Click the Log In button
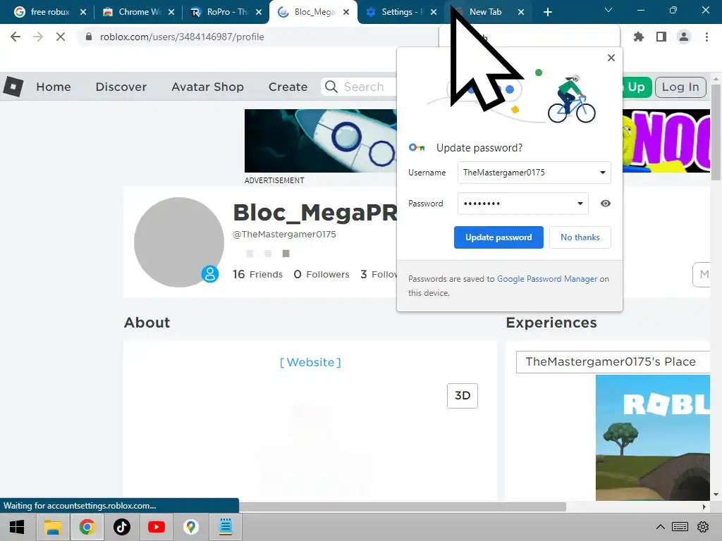Viewport: 722px width, 541px height. pyautogui.click(x=680, y=87)
